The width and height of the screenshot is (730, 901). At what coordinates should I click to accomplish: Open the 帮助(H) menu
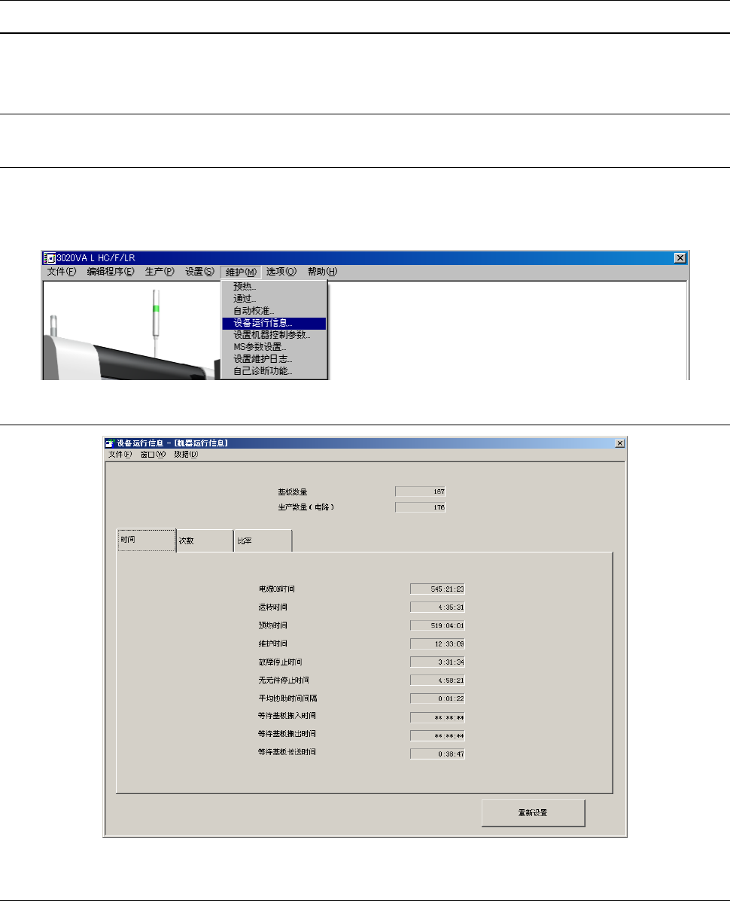pos(322,272)
